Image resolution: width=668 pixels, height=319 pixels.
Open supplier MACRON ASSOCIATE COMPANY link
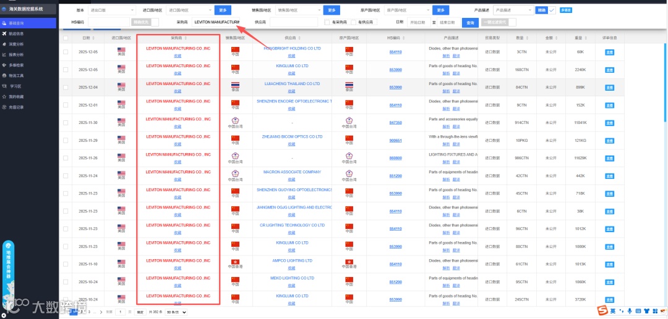click(292, 172)
